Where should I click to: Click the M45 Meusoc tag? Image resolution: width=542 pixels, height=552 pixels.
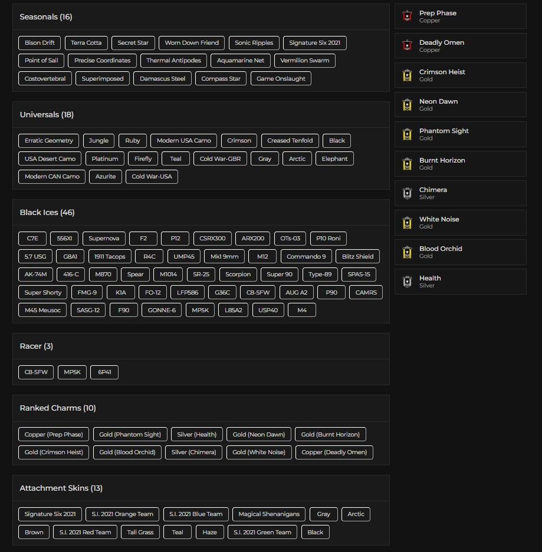coord(42,310)
